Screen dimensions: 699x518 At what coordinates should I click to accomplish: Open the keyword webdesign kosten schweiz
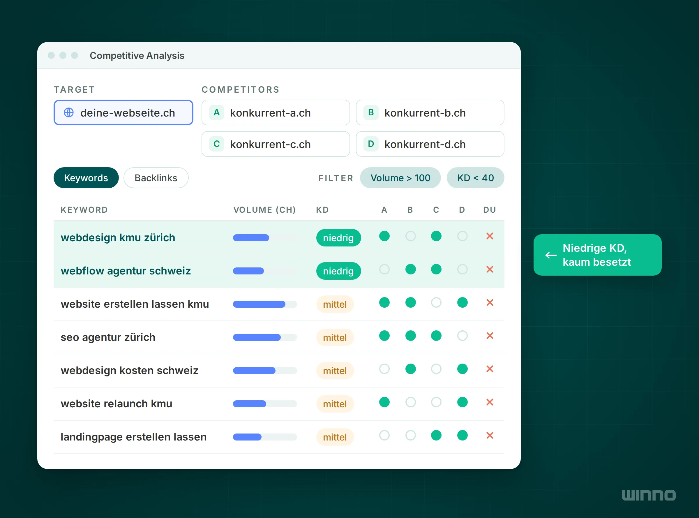coord(129,371)
